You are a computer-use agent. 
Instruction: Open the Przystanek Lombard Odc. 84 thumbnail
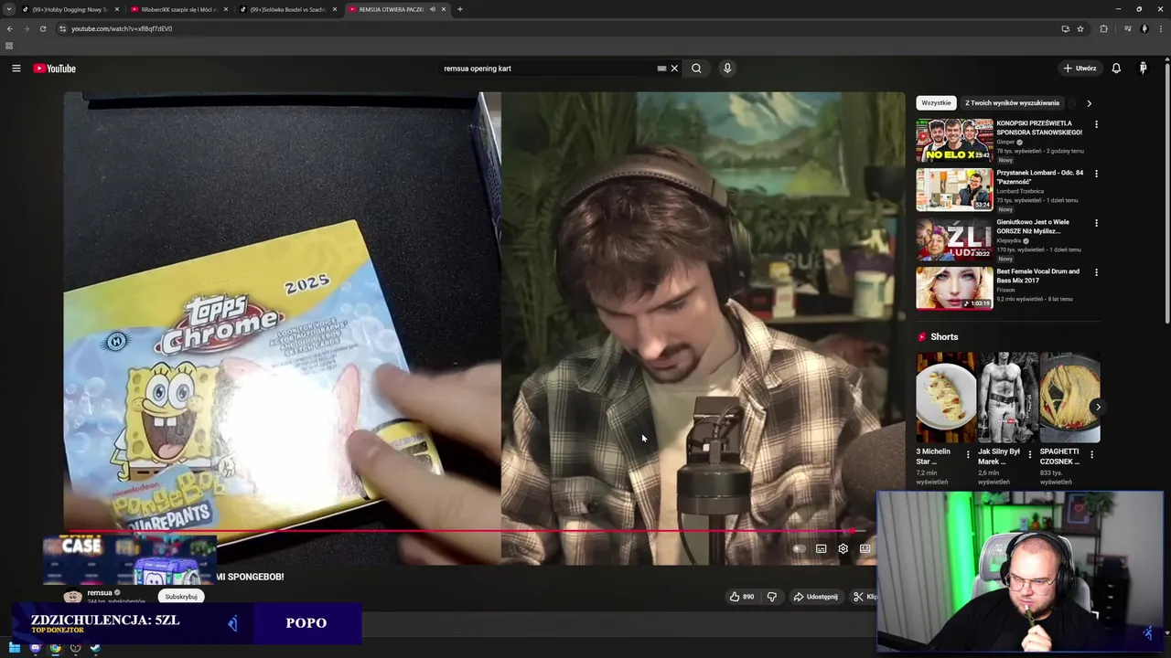954,189
